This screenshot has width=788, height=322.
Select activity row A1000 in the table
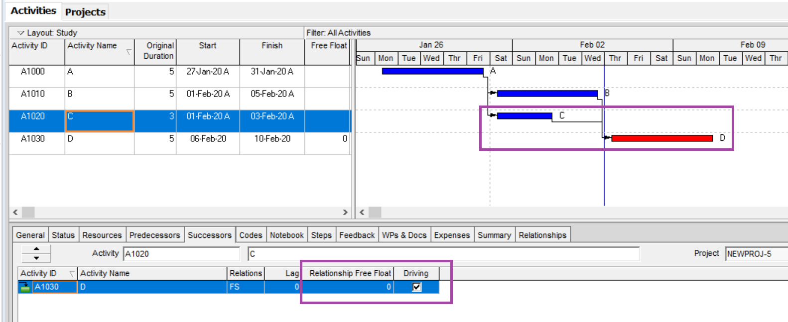pos(33,72)
